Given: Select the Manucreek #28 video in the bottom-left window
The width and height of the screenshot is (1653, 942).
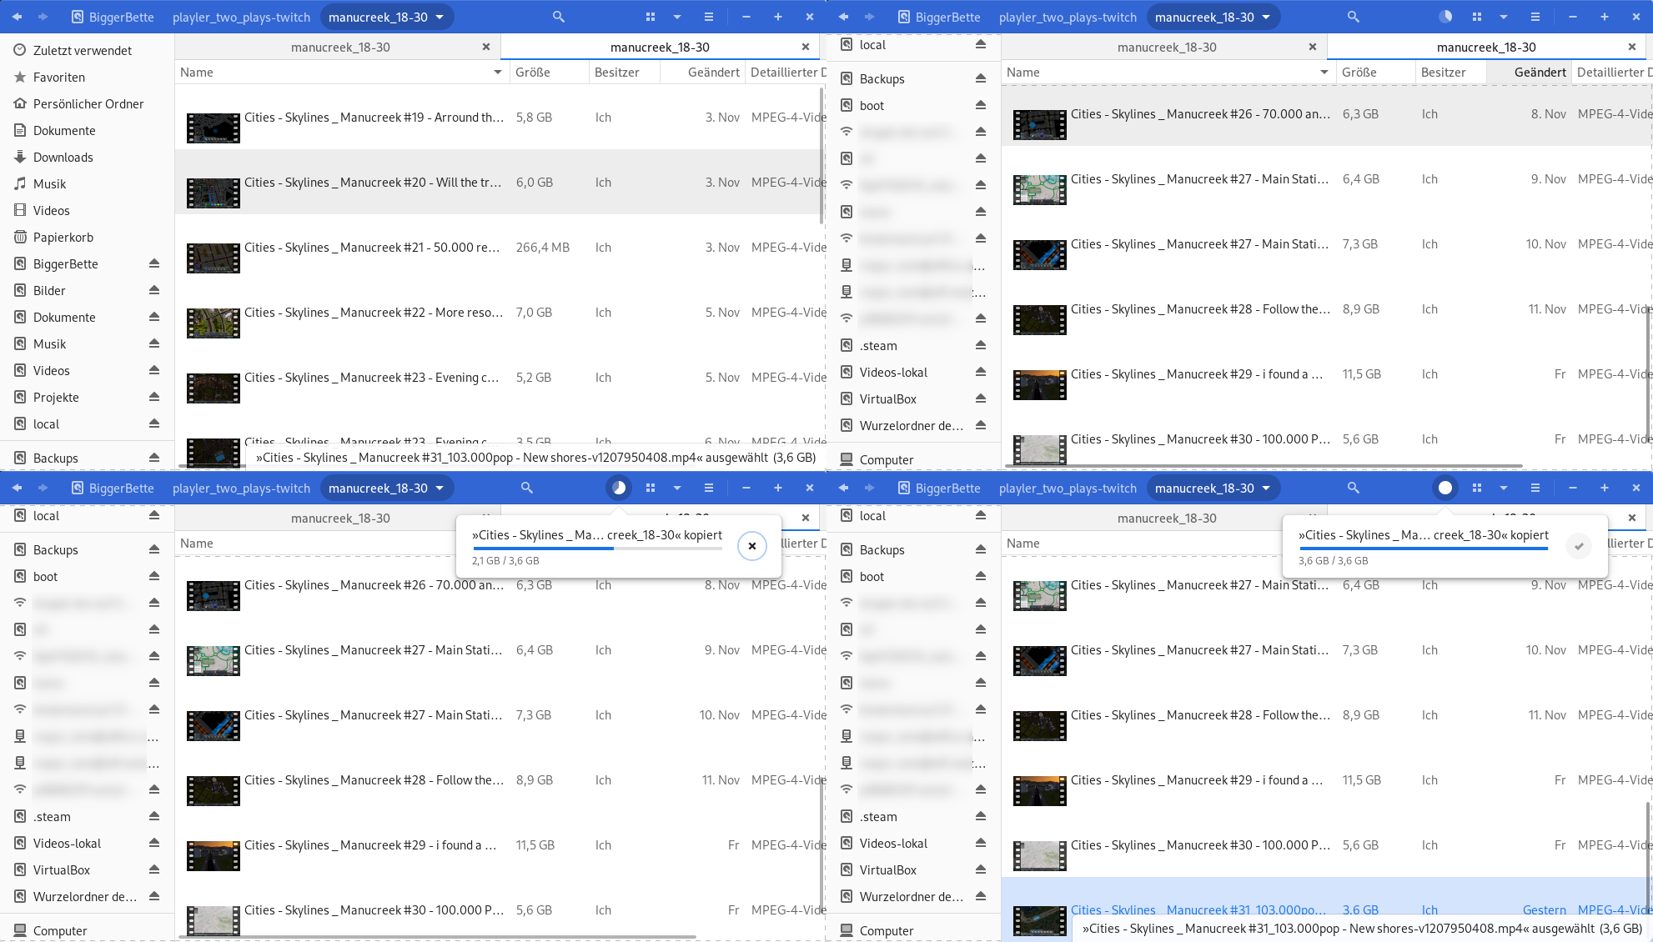Looking at the screenshot, I should click(499, 780).
